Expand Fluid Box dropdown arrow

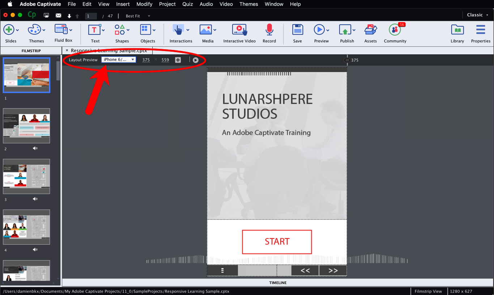point(71,30)
